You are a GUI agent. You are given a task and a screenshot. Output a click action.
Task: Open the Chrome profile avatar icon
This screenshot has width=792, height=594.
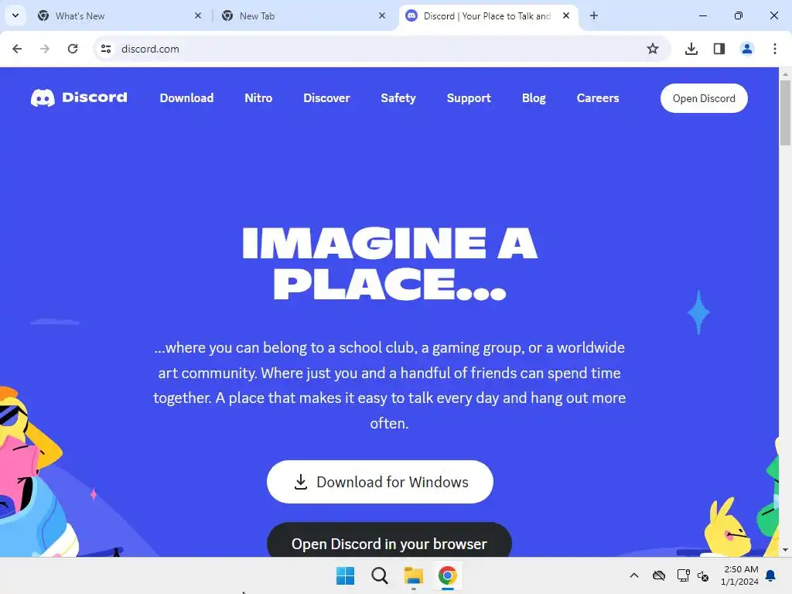pyautogui.click(x=746, y=49)
